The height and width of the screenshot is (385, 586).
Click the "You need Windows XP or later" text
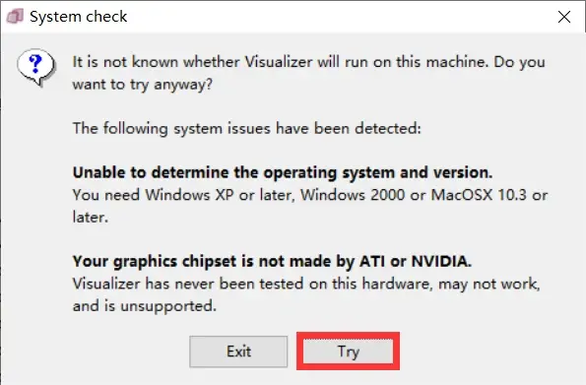(182, 195)
